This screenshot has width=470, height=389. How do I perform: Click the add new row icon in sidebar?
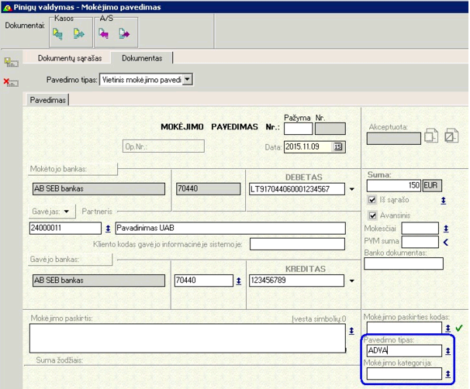click(x=12, y=62)
